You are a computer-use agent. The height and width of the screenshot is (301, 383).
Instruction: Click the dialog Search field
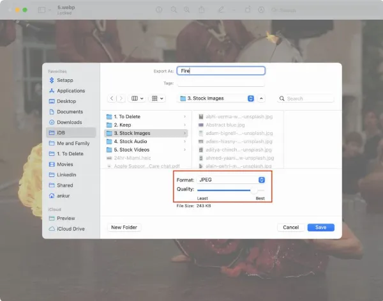pyautogui.click(x=306, y=98)
